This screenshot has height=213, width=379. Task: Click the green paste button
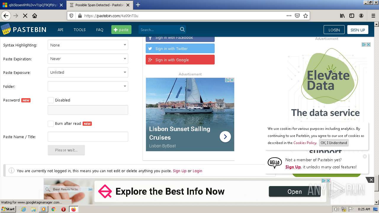(x=121, y=30)
